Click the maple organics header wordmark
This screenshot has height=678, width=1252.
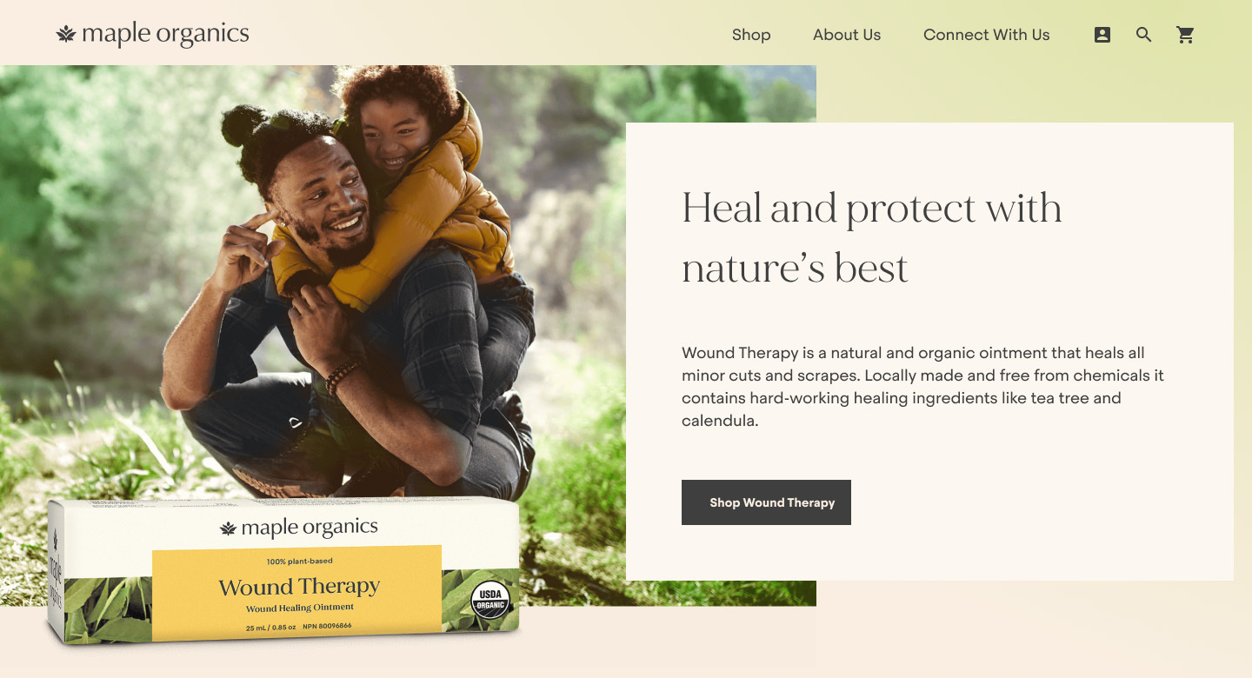tap(165, 35)
